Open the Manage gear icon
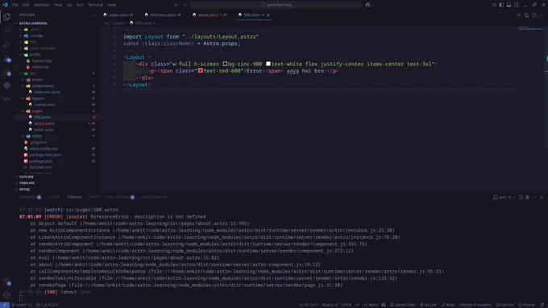 [6, 295]
